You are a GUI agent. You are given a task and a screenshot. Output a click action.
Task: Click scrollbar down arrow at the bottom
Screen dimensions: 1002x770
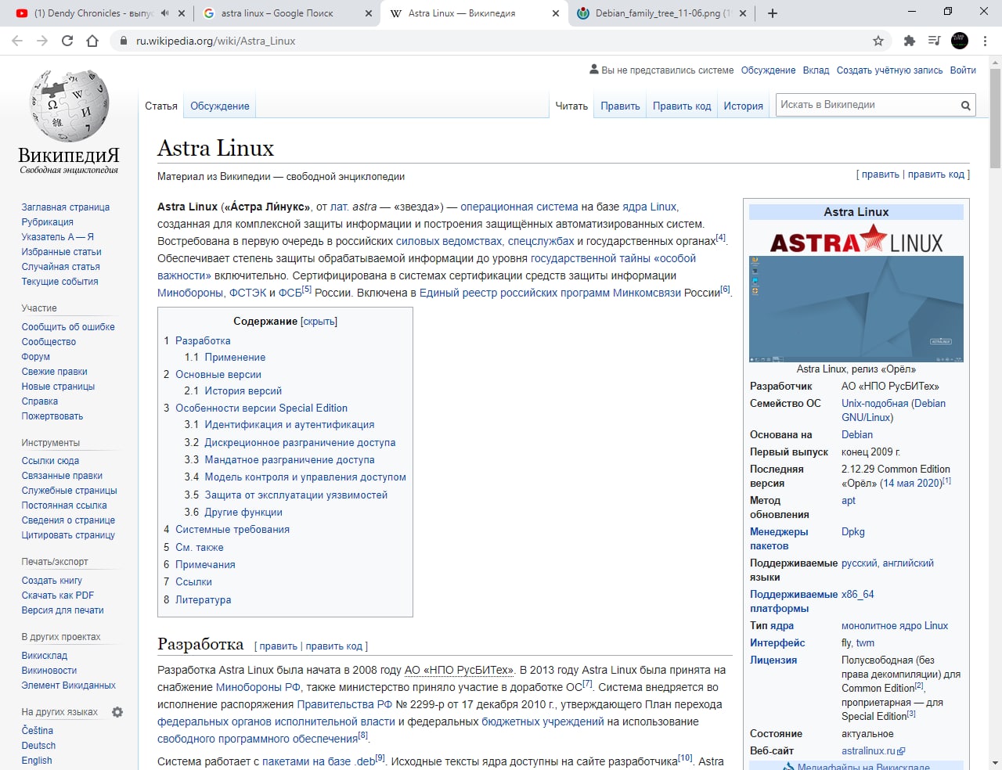(995, 762)
